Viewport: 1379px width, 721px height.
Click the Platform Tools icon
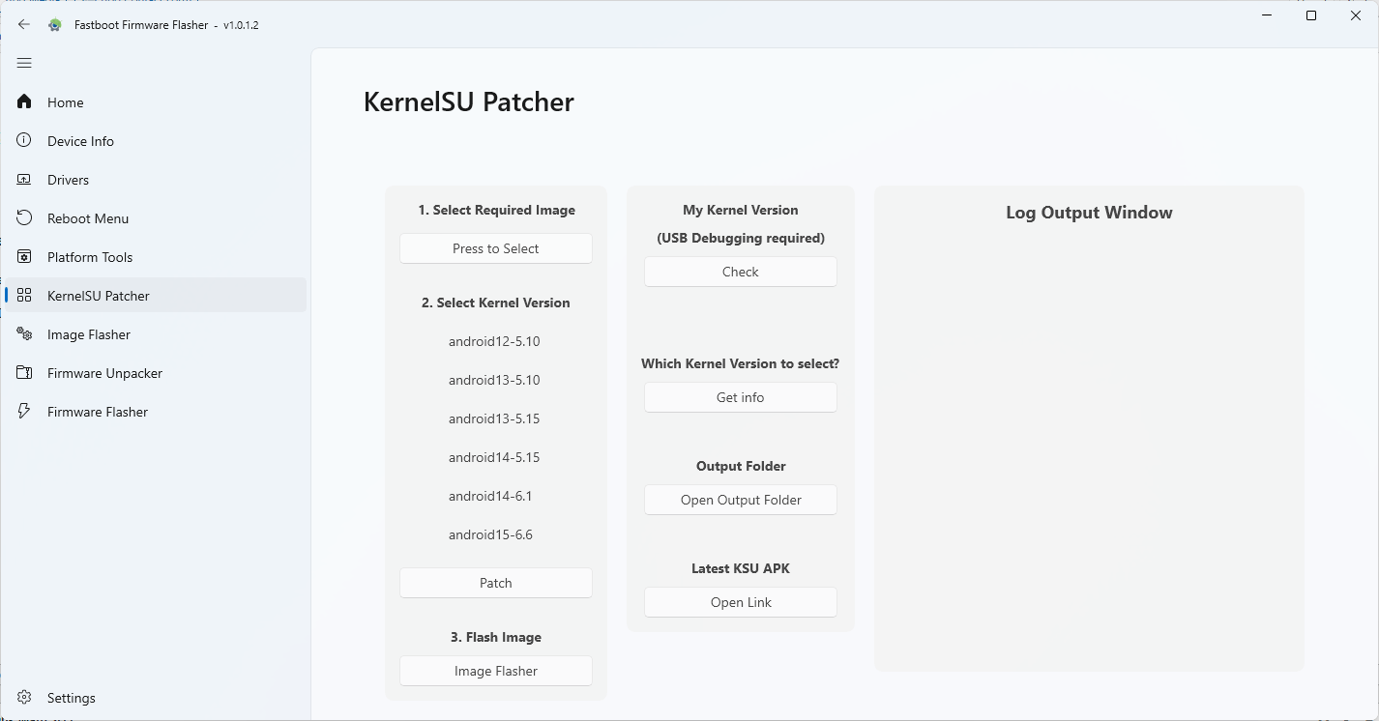coord(25,257)
